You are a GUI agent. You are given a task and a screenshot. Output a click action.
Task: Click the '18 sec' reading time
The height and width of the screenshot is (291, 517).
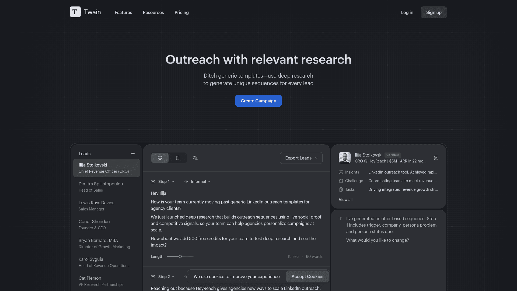pos(293,257)
